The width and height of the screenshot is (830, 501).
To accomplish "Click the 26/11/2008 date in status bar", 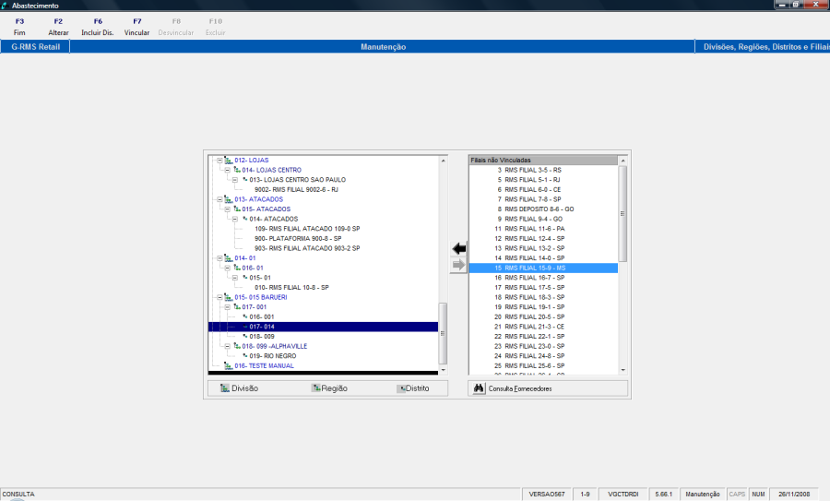I will tap(794, 495).
